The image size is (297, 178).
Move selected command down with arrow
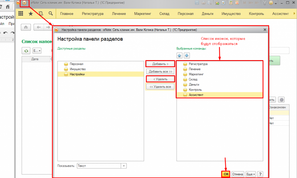186,55
